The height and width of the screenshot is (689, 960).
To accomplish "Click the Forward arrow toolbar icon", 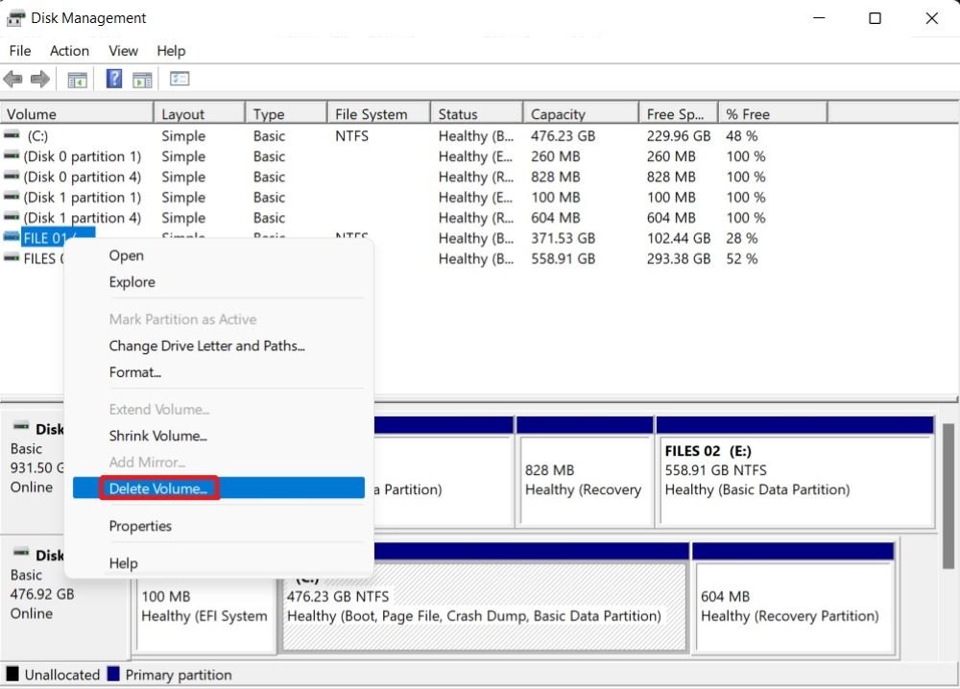I will tap(39, 80).
